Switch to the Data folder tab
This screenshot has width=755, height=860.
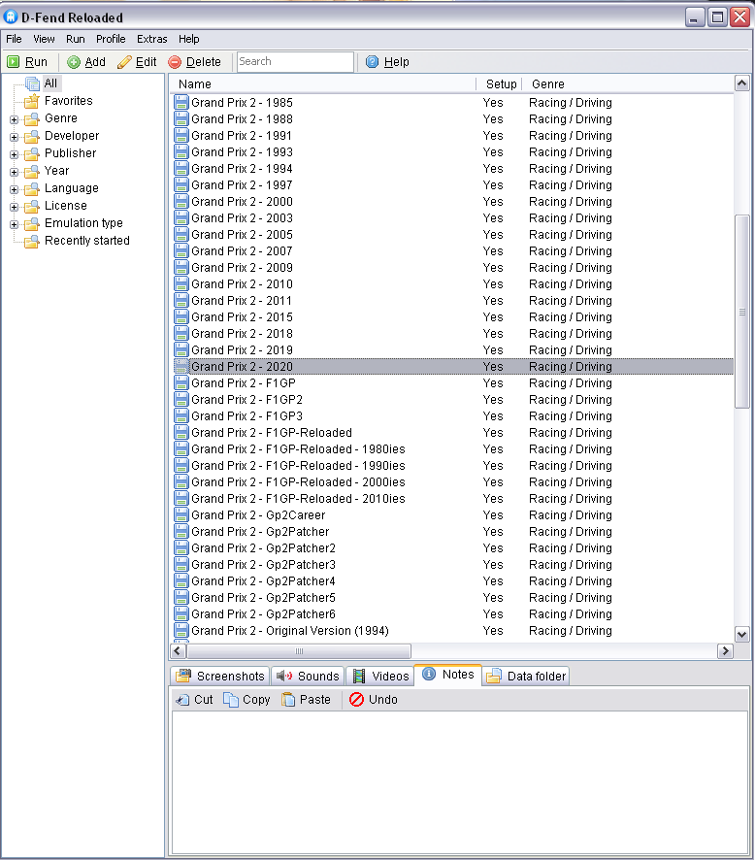[526, 677]
